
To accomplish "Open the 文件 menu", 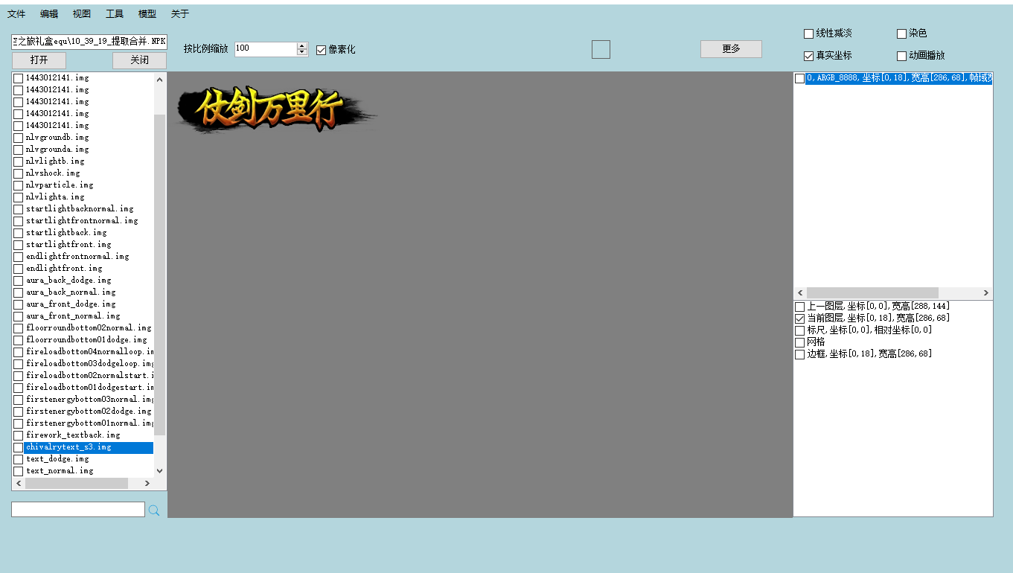I will click(16, 14).
